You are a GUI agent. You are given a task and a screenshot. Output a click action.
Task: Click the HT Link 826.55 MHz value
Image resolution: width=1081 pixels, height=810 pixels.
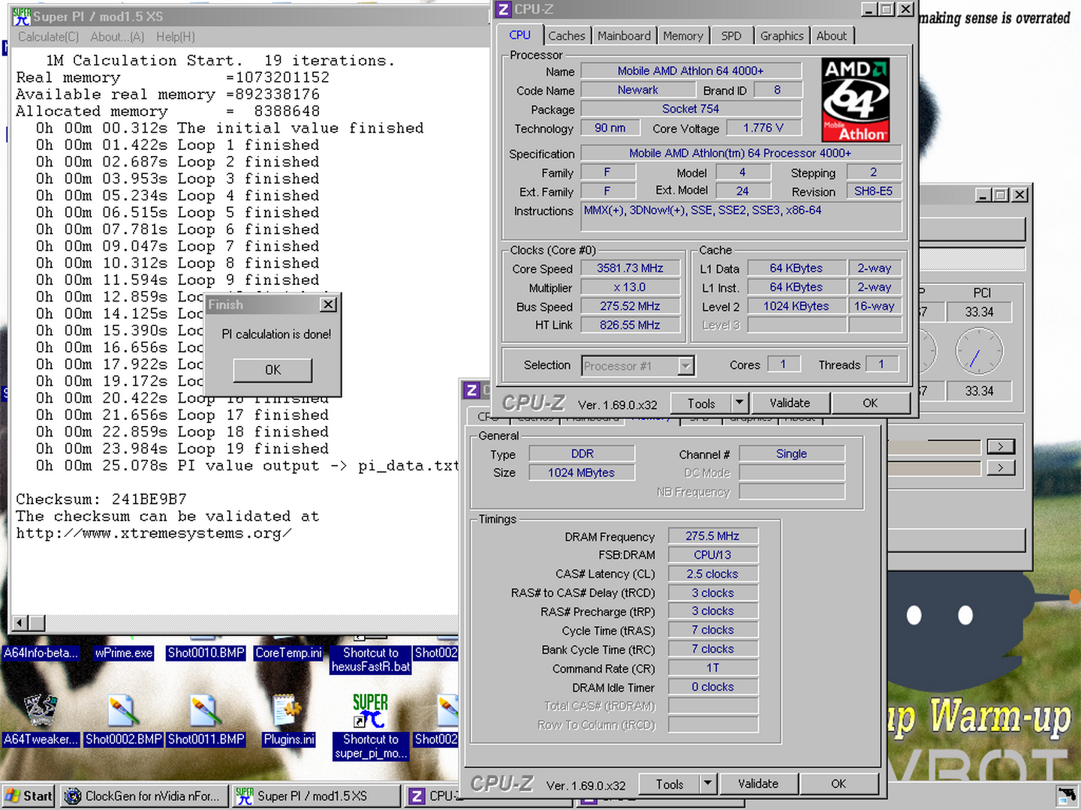[x=630, y=325]
